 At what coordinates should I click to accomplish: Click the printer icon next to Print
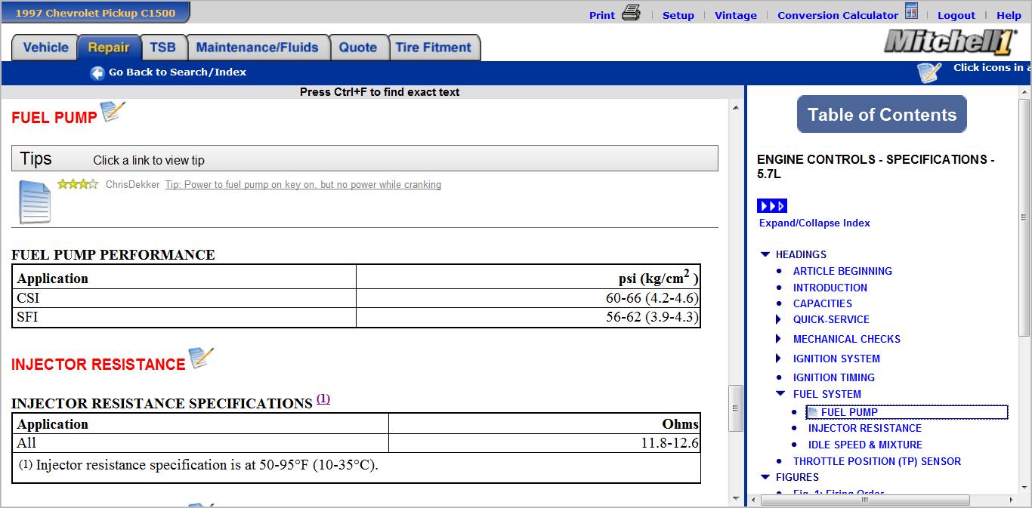pyautogui.click(x=631, y=13)
